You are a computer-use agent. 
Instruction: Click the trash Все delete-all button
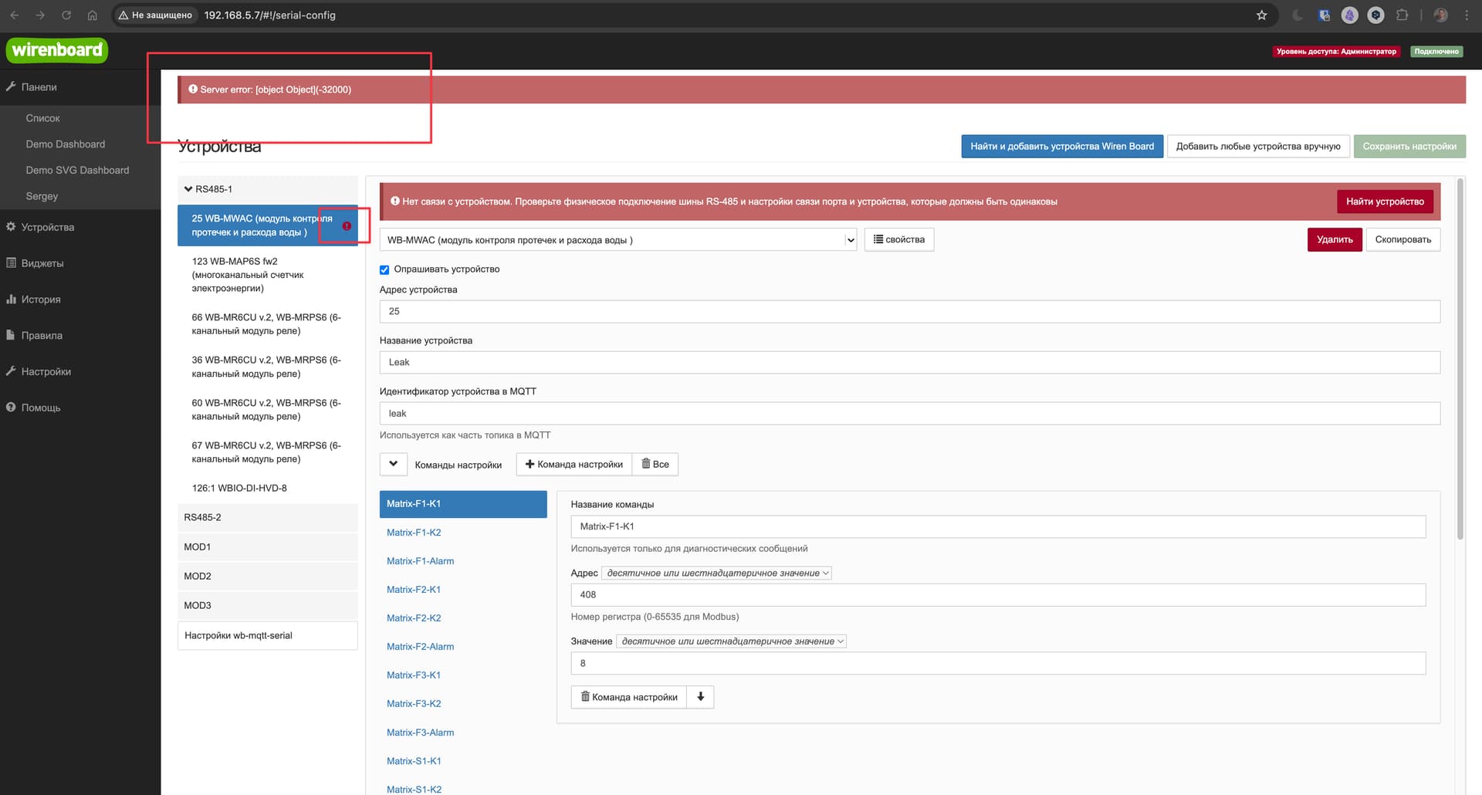(x=655, y=464)
